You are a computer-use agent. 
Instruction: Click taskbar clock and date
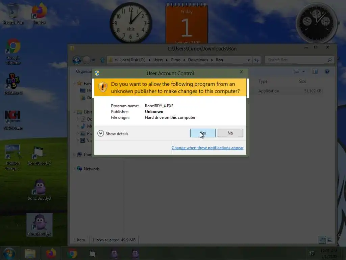(329, 254)
